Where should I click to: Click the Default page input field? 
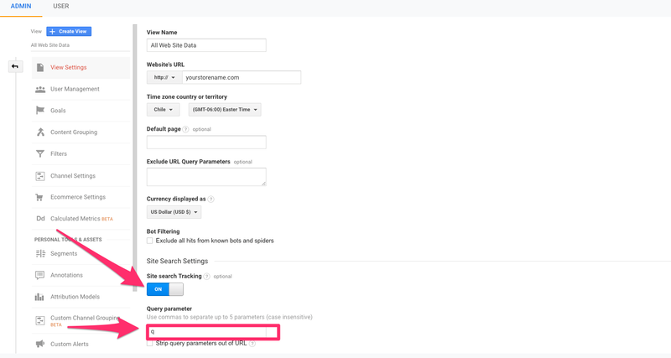coord(206,142)
